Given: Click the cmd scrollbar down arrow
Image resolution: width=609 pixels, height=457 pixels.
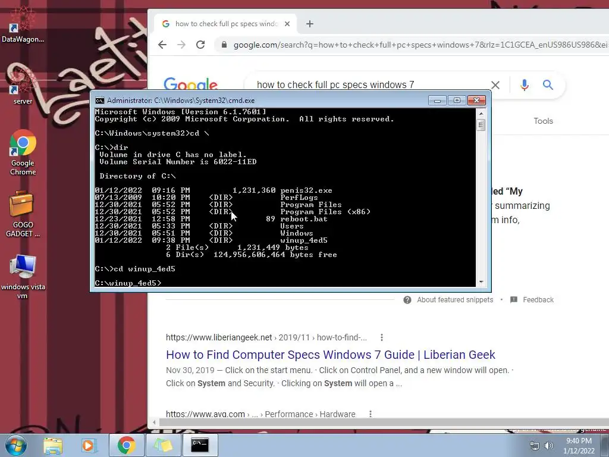Looking at the screenshot, I should tap(481, 282).
